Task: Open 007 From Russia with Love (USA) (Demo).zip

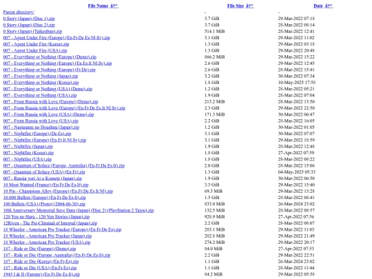Action: pyautogui.click(x=48, y=114)
